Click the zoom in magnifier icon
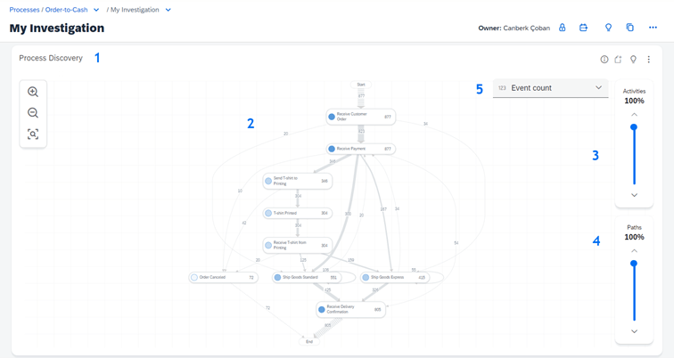The height and width of the screenshot is (358, 674). tap(33, 92)
